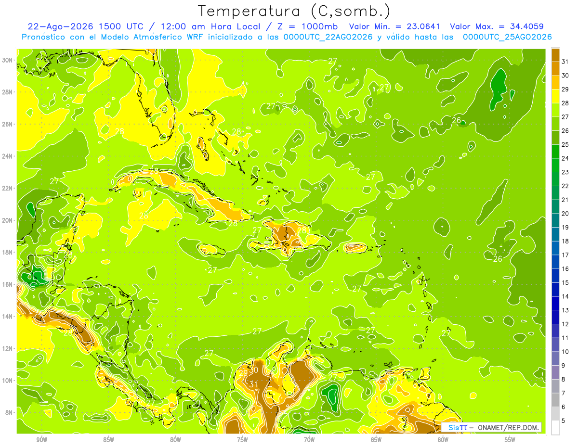
Task: Click the colorbar scale label '10'
Action: tap(565, 352)
